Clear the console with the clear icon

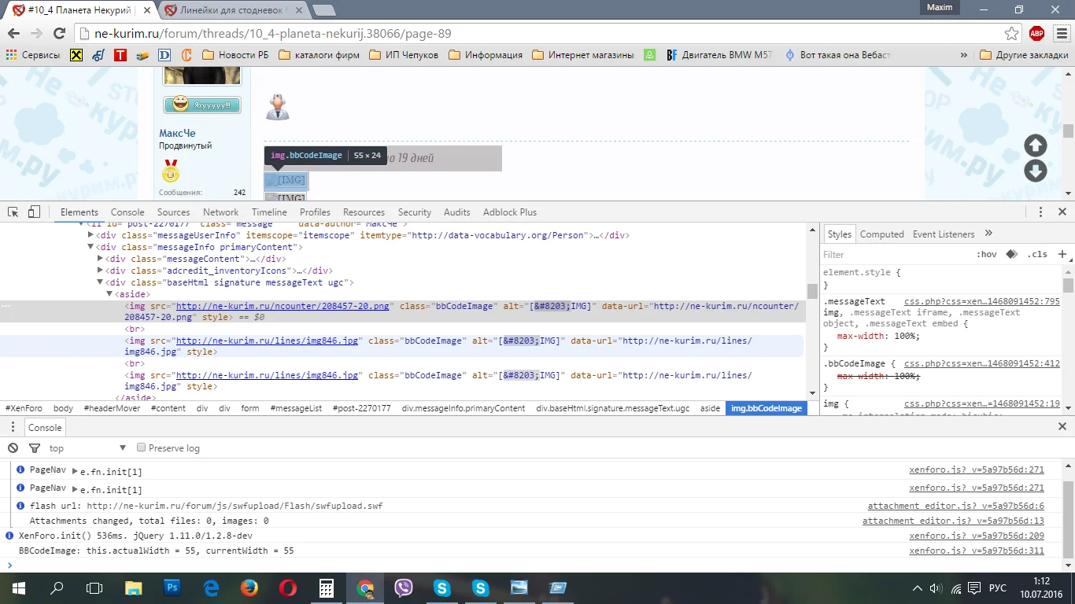(13, 448)
